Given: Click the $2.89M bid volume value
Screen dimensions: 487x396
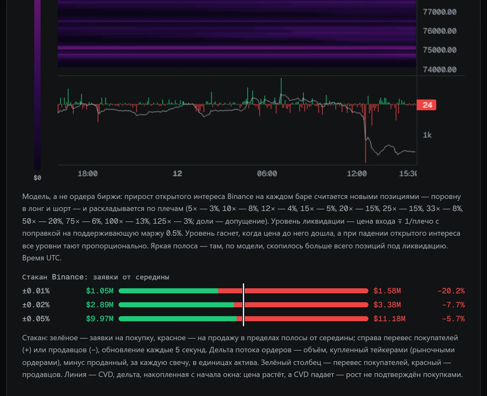Looking at the screenshot, I should point(100,305).
